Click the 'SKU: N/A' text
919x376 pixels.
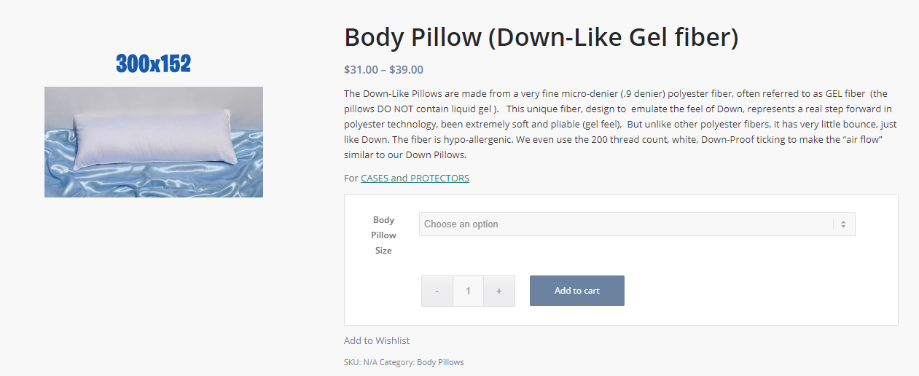click(361, 362)
